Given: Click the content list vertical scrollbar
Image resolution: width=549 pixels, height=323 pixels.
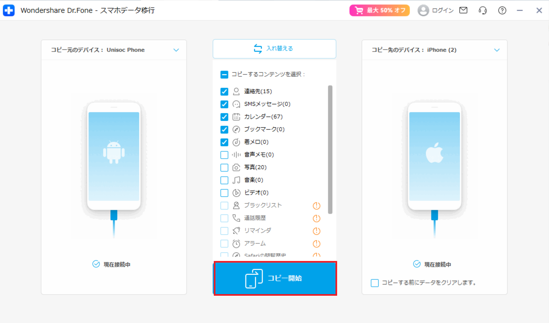Looking at the screenshot, I should point(330,150).
